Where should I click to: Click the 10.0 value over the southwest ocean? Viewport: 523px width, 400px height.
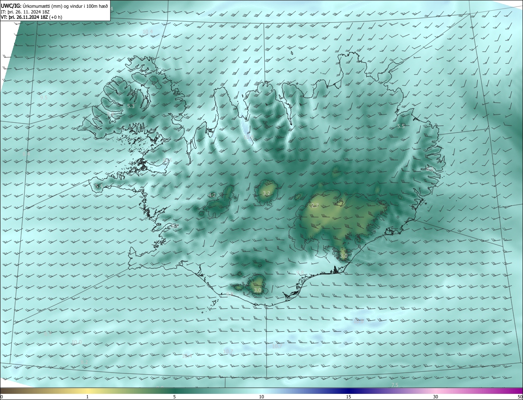point(76,342)
